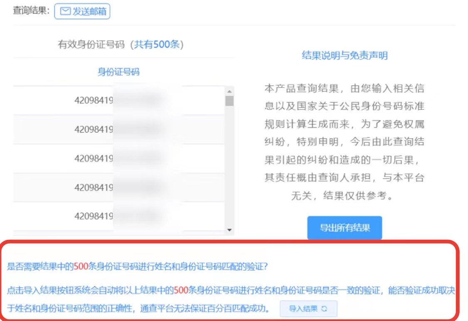468x321 pixels.
Task: Click the ID list scrollbar thumb
Action: pyautogui.click(x=229, y=101)
